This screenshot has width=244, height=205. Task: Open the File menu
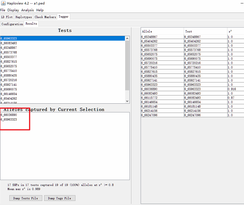pos(3,10)
